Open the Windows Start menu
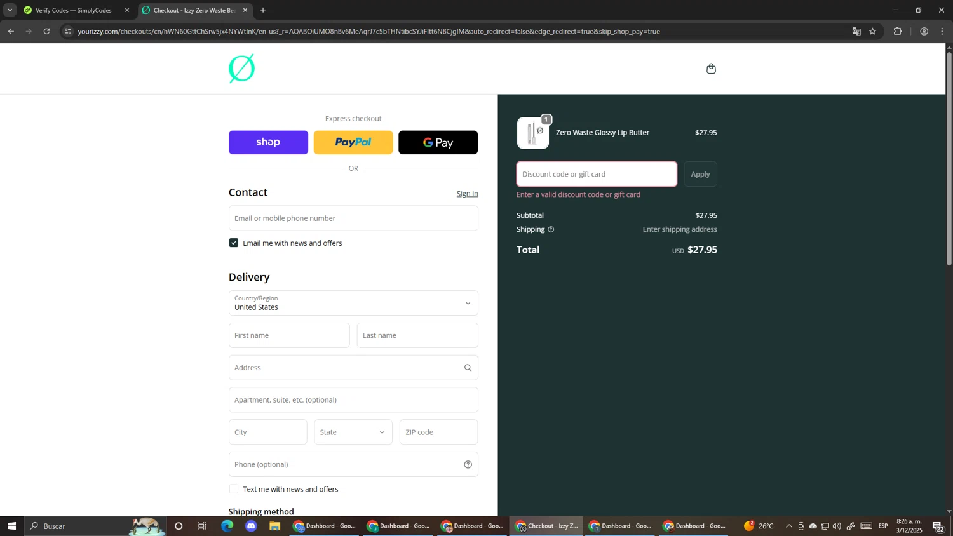953x536 pixels. (11, 526)
